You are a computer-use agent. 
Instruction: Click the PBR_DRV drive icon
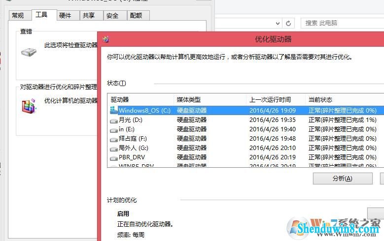(x=114, y=158)
